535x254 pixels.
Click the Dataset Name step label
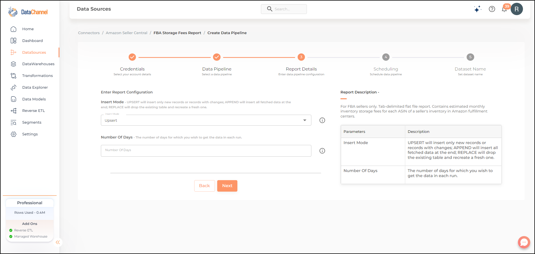[470, 69]
